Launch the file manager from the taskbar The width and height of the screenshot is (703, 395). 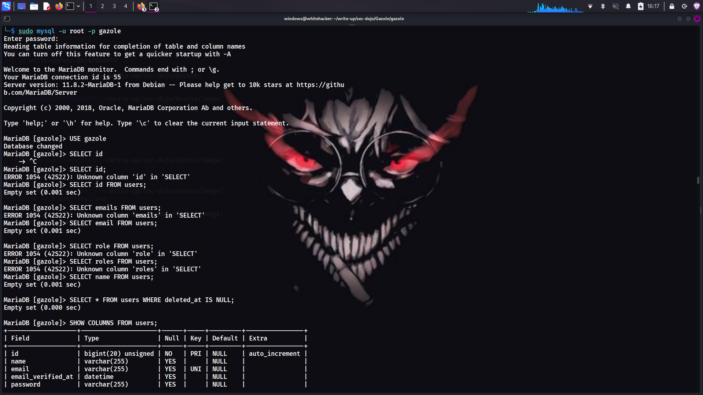pos(34,6)
